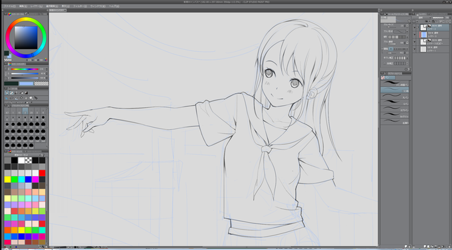The height and width of the screenshot is (250, 452).
Task: Hide the bottom レイヤー 1 with its eye icon
Action: click(415, 49)
